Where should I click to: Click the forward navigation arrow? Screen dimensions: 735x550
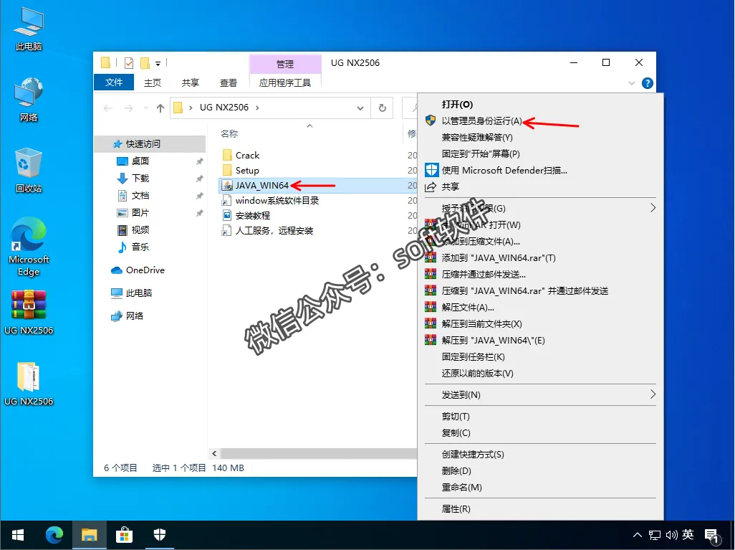point(128,108)
